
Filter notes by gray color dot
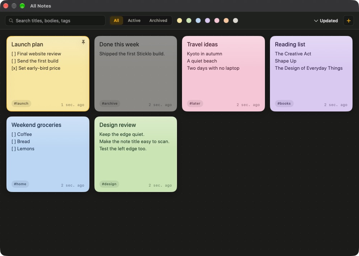point(236,20)
